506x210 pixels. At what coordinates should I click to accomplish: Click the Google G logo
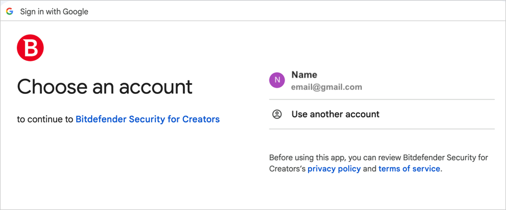10,12
